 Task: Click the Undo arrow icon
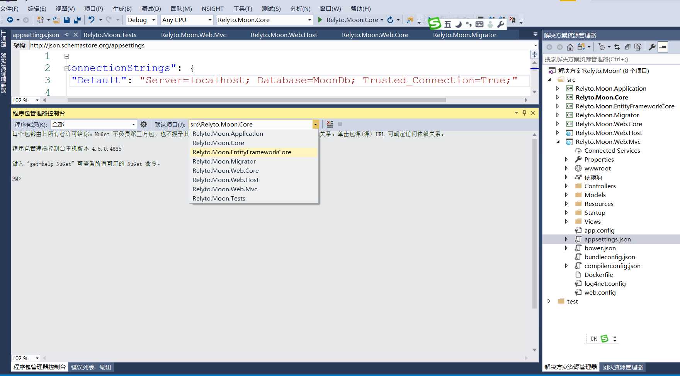tap(92, 20)
